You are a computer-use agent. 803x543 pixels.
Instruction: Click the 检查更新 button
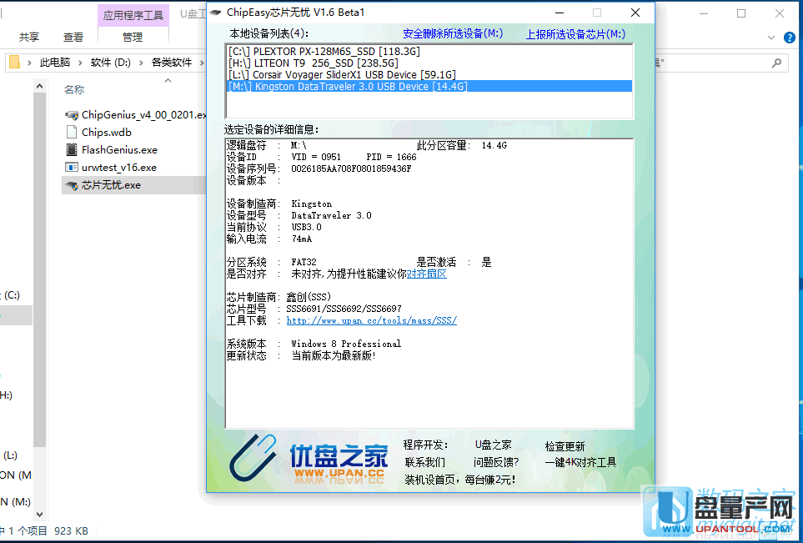(565, 446)
